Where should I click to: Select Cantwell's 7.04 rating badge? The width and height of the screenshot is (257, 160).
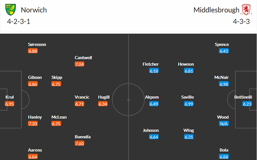click(80, 64)
